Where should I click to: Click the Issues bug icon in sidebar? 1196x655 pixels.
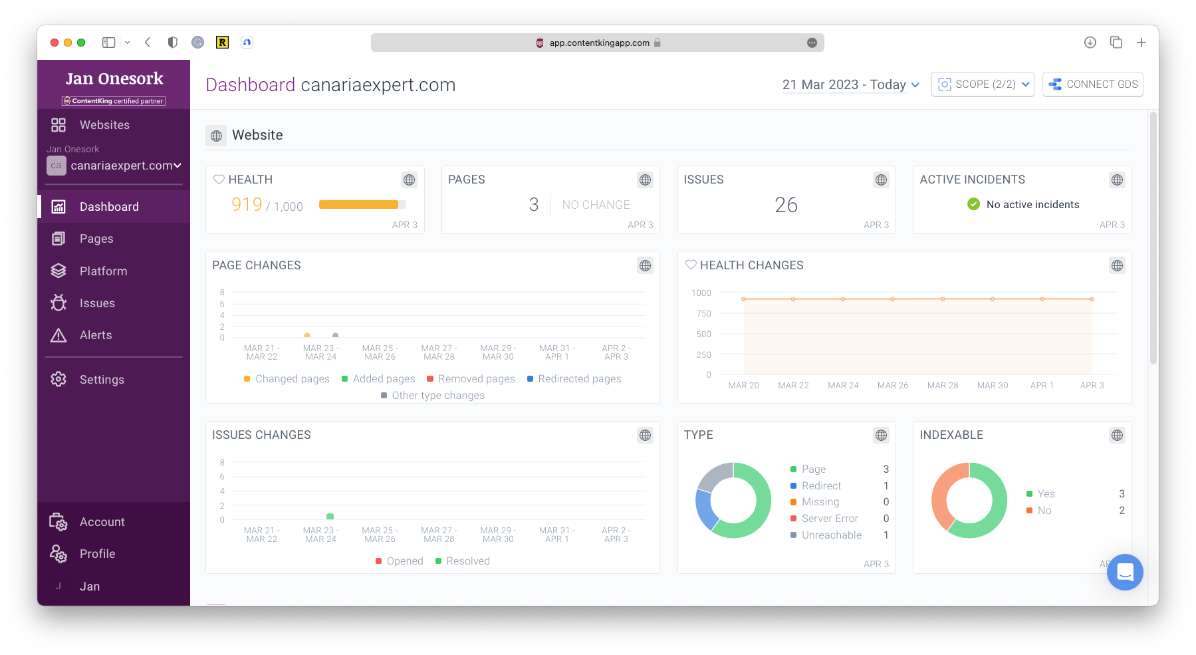59,303
